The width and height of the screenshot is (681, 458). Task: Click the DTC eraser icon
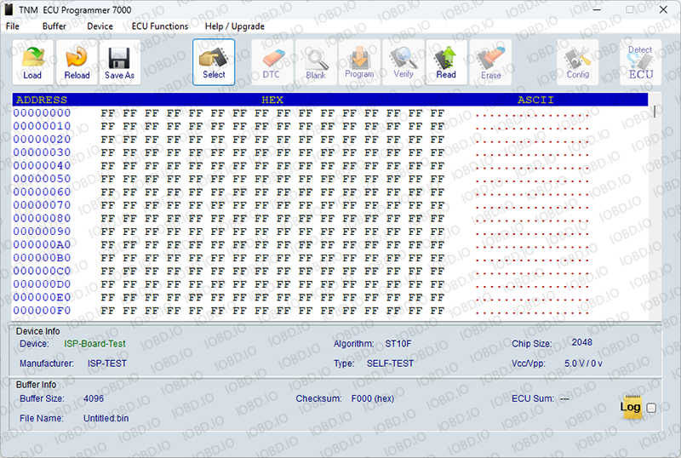pos(271,61)
